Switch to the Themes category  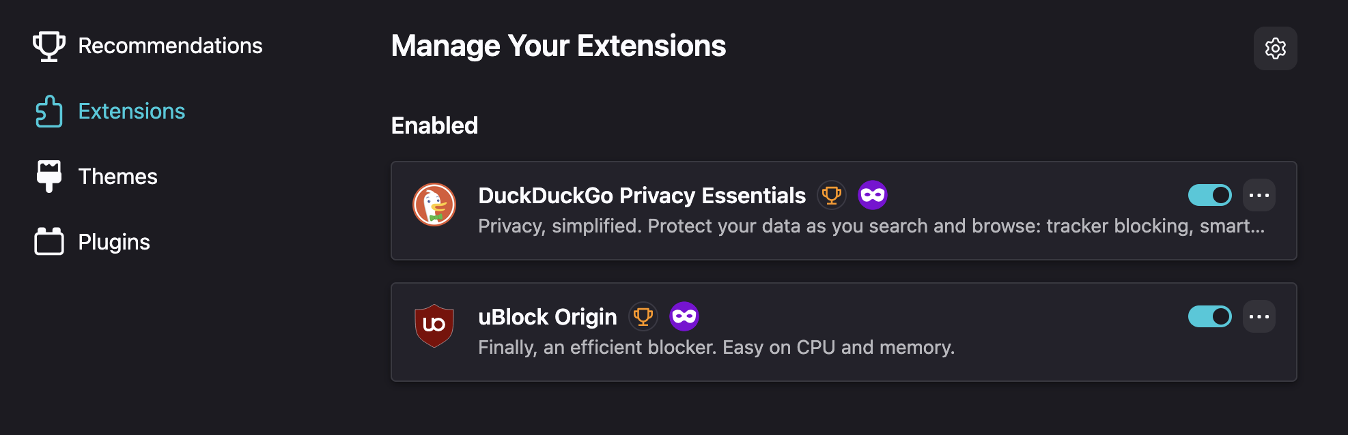point(118,177)
